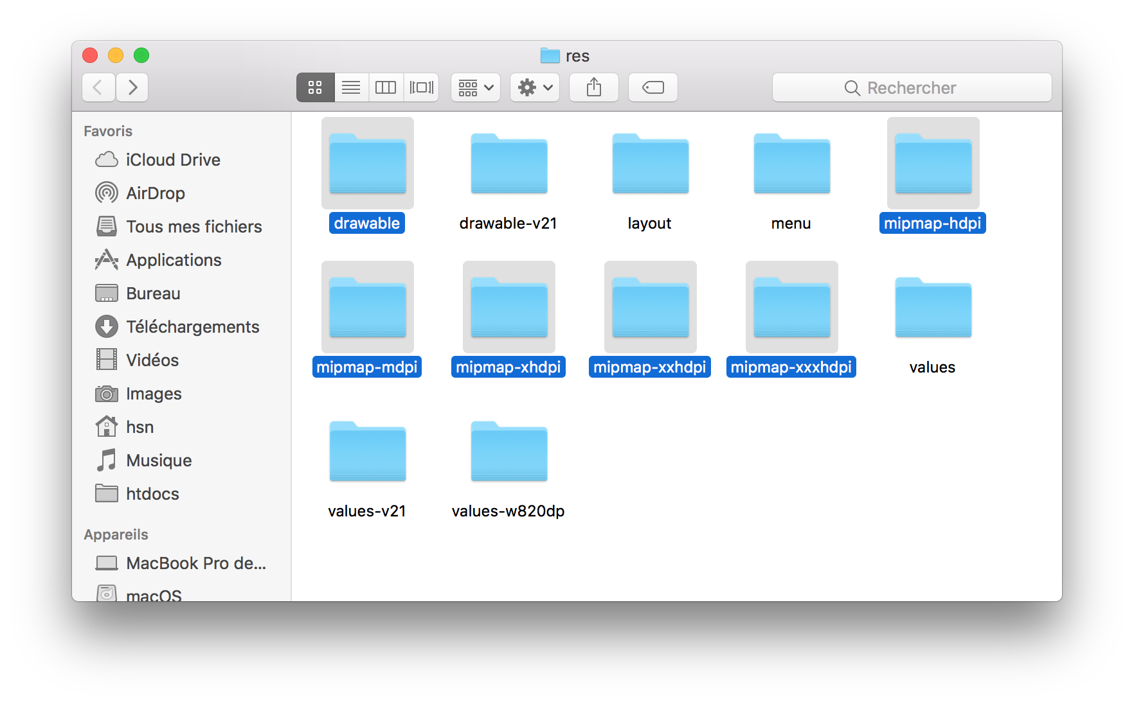Click the Rechercher search field

tap(912, 88)
